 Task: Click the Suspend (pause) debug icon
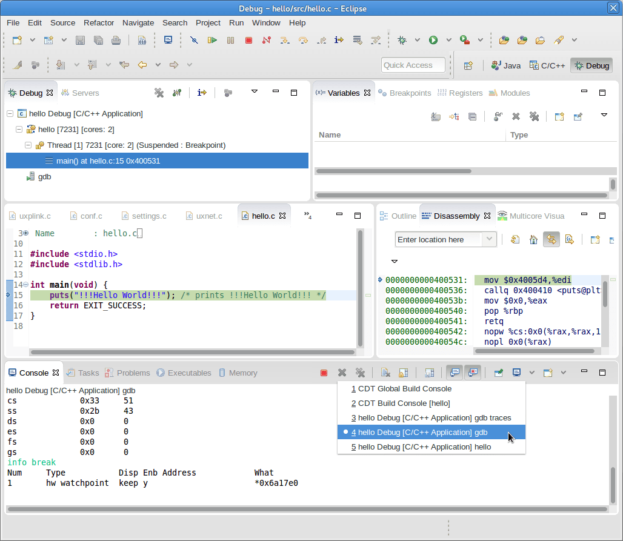230,40
